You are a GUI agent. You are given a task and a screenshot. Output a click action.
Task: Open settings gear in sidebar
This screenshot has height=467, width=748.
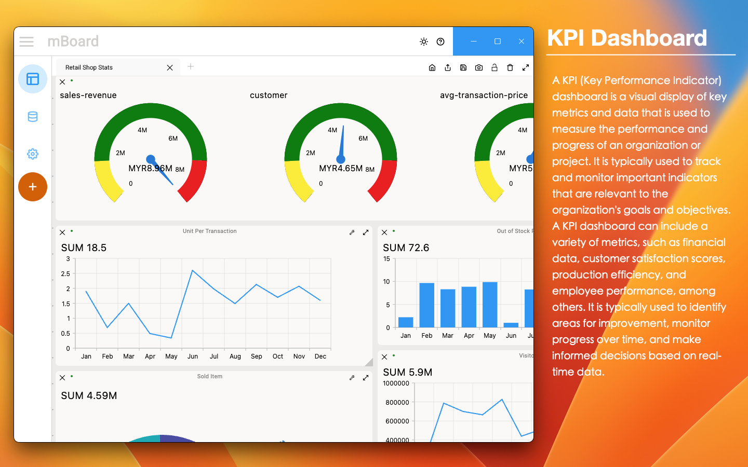point(33,154)
